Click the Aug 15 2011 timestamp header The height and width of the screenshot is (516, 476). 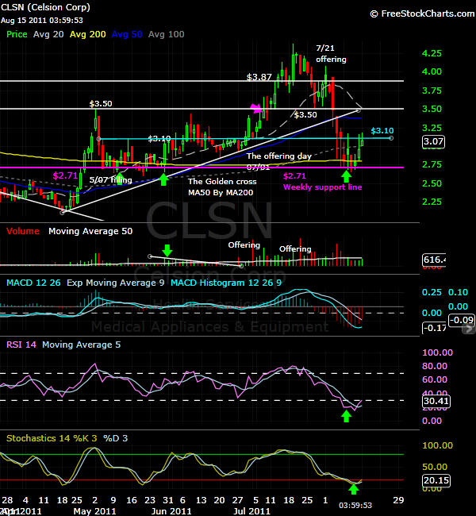(42, 20)
